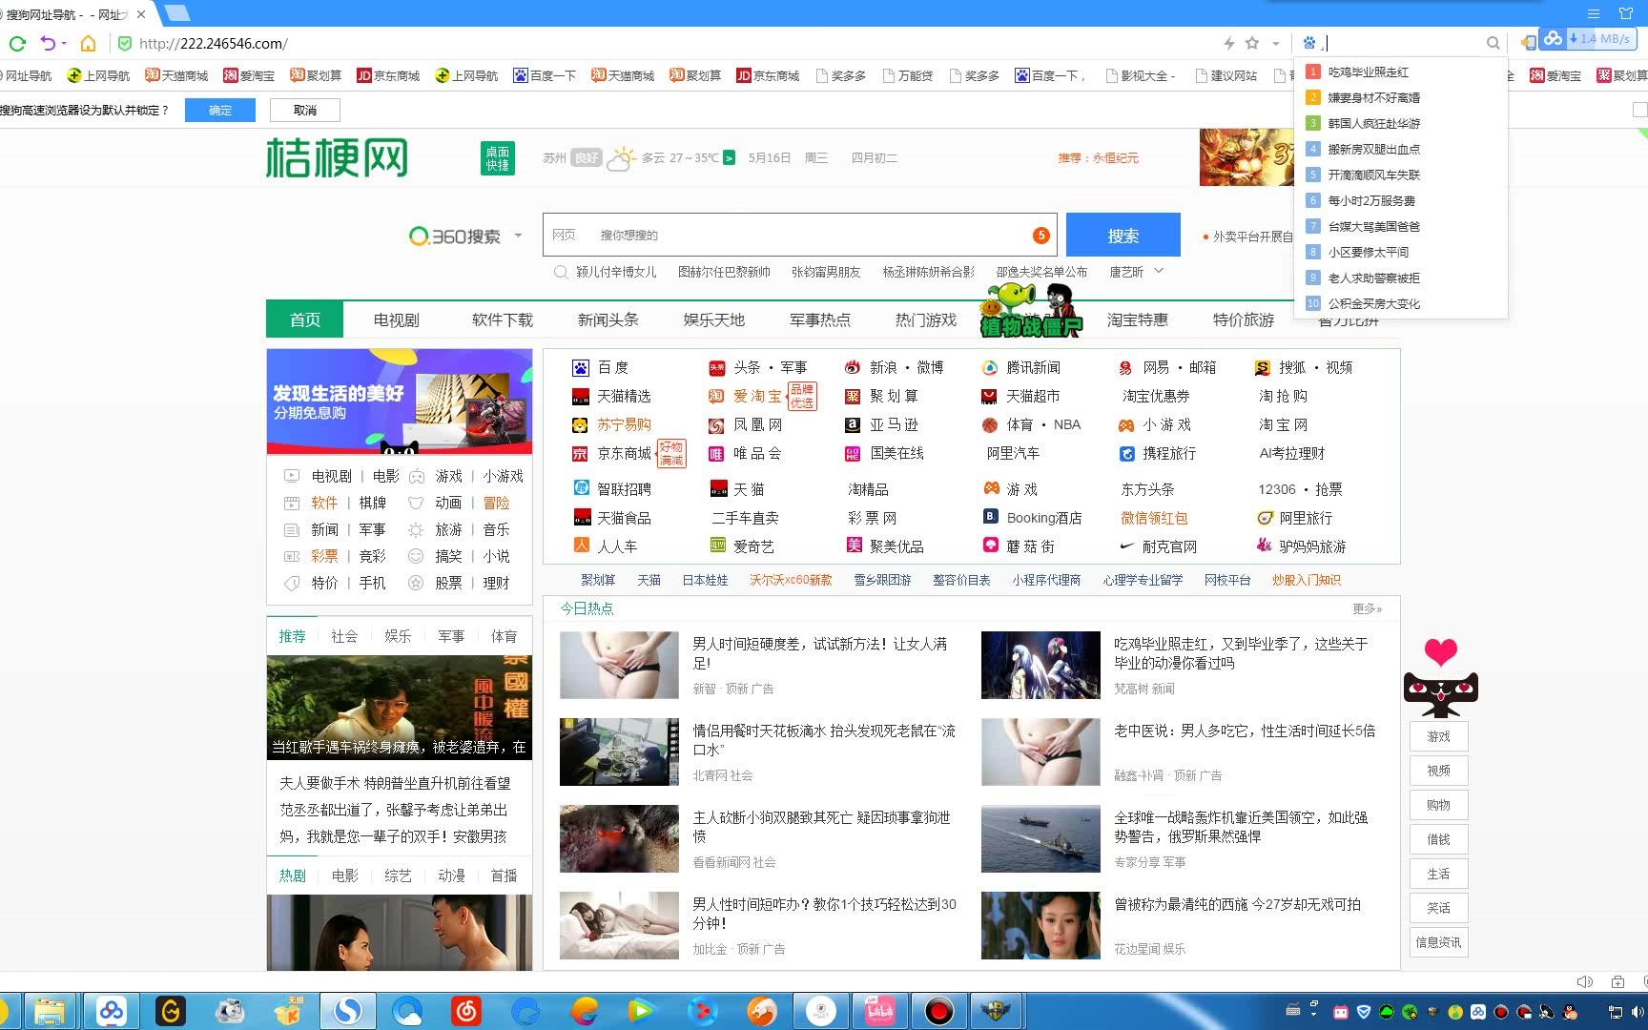Select the 首页 navigation tab

tap(305, 319)
